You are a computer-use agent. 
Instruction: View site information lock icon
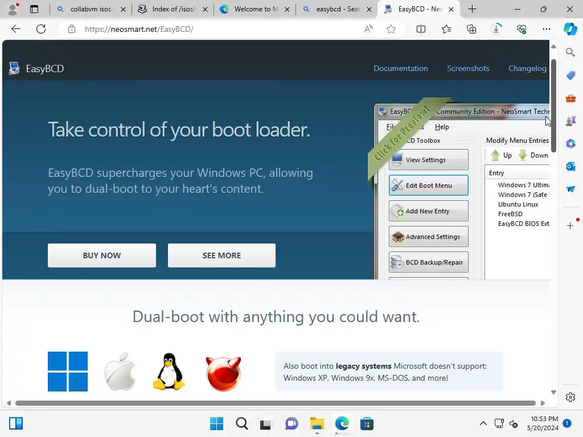(x=72, y=29)
